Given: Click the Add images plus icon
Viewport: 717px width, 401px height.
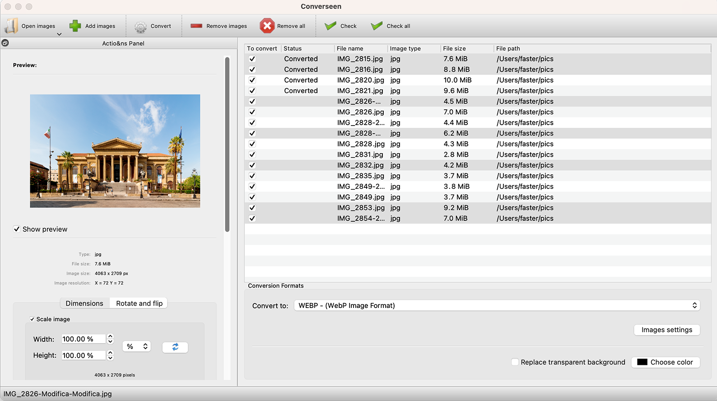Looking at the screenshot, I should 75,26.
